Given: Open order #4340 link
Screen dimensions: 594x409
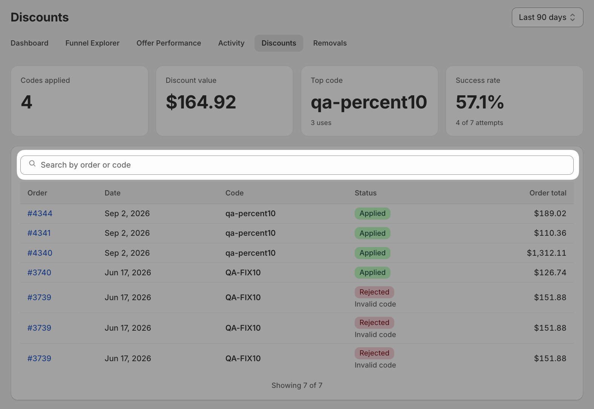Looking at the screenshot, I should coord(40,253).
